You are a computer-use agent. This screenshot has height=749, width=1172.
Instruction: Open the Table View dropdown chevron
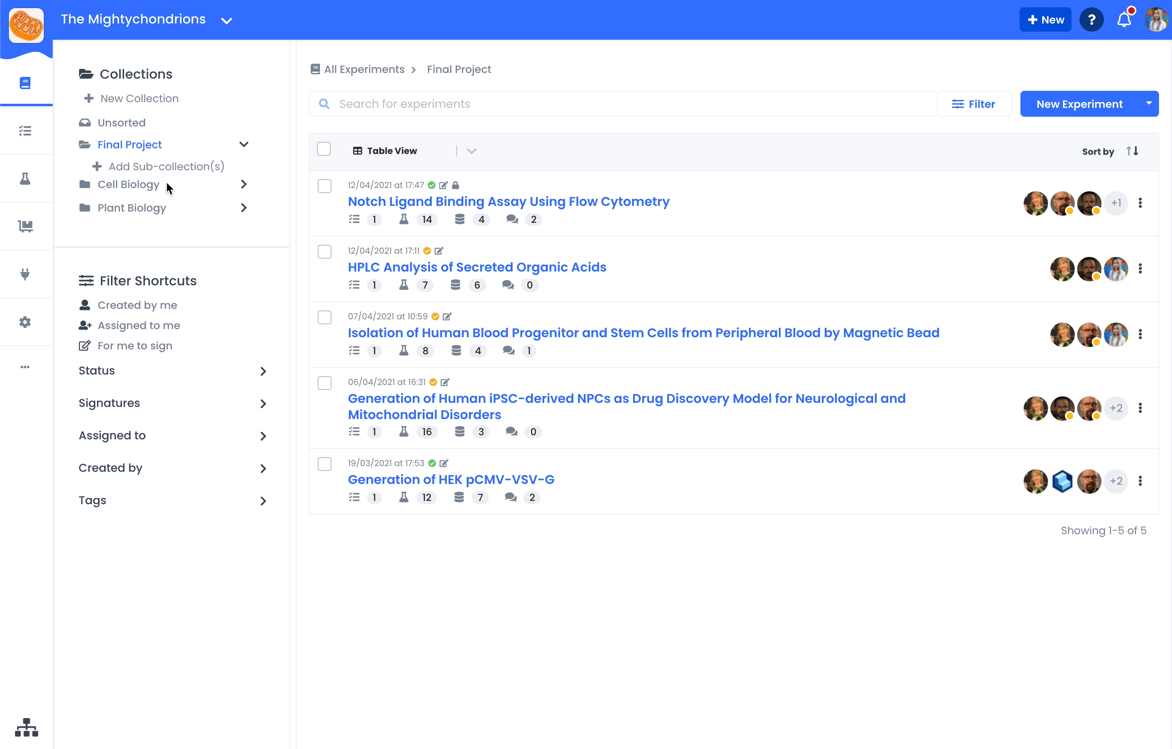coord(471,151)
